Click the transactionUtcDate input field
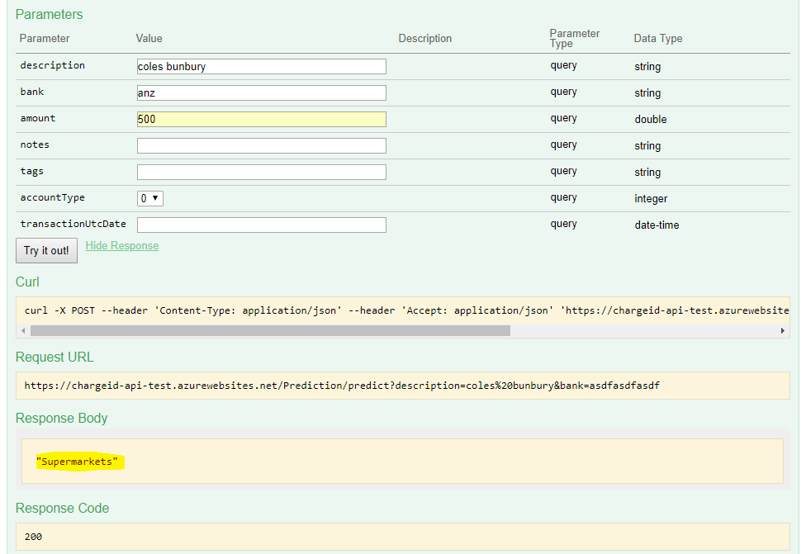 [x=261, y=225]
